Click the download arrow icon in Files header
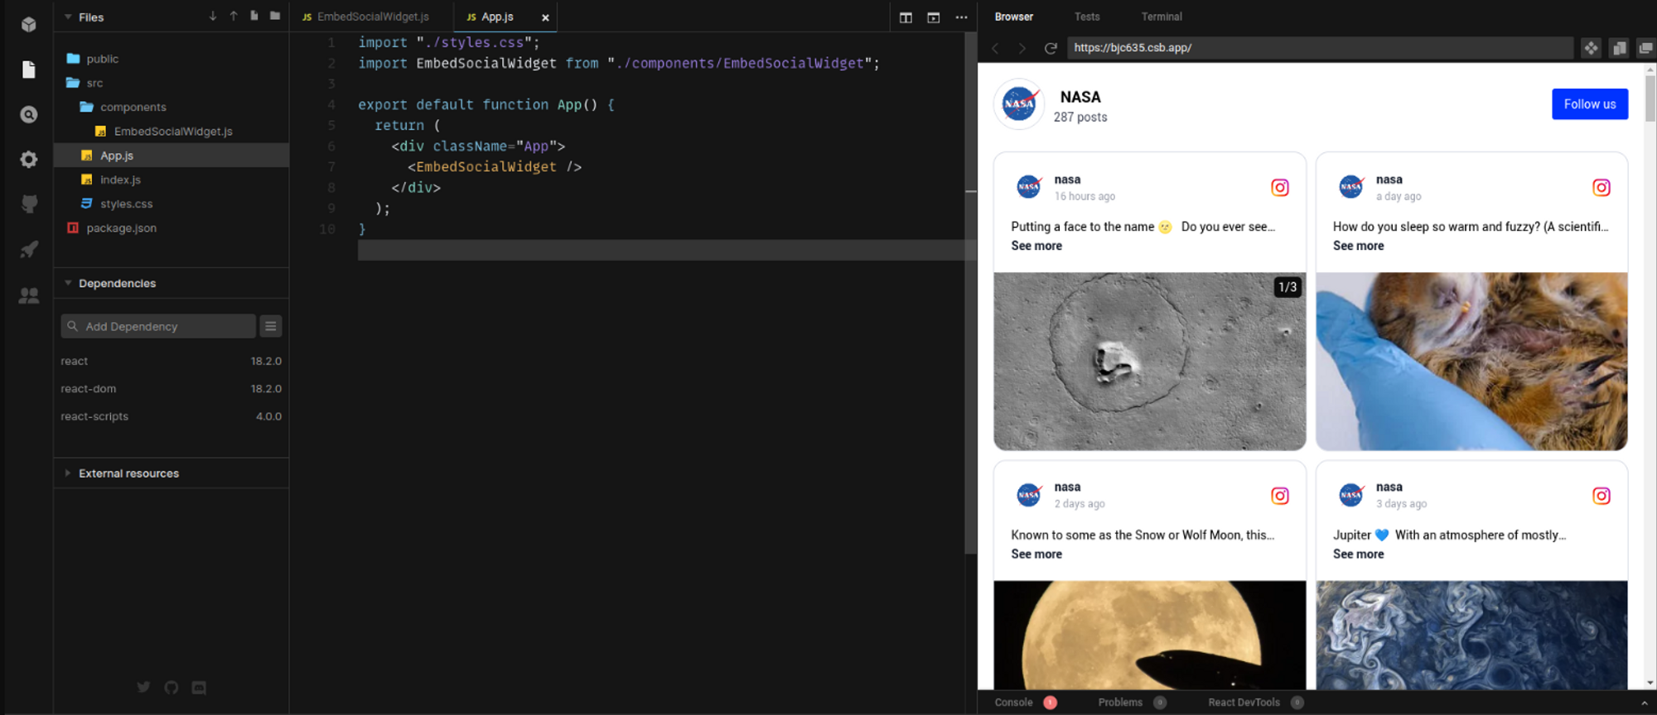1657x715 pixels. [213, 16]
